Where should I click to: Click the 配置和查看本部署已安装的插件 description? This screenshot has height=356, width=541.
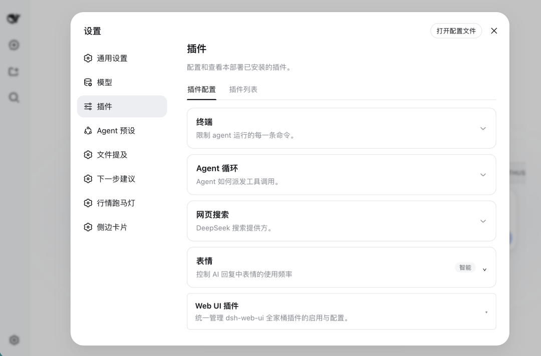point(240,67)
